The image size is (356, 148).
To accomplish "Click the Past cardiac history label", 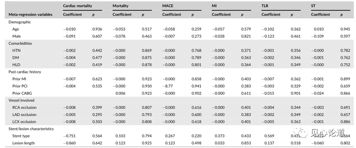I will (x=25, y=72).
